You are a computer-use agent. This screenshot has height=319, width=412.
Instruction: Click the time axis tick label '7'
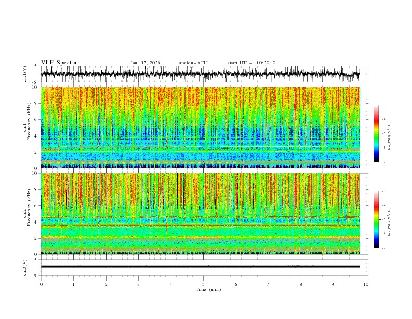coord(268,284)
